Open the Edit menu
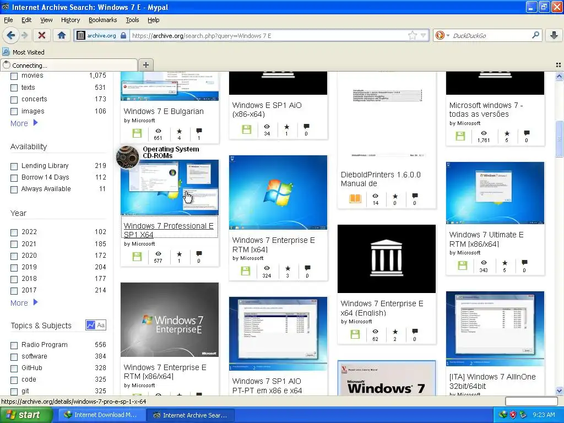564x423 pixels. [x=26, y=20]
